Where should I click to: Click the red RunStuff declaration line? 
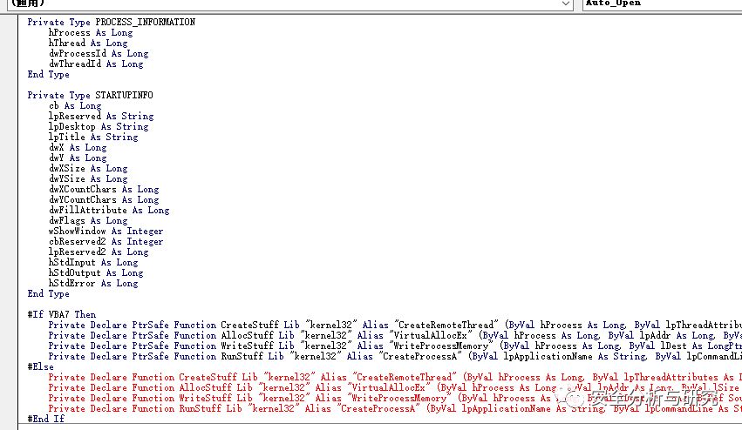click(x=395, y=408)
